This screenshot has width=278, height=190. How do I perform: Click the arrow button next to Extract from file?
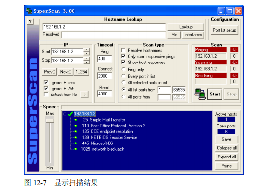click(x=84, y=95)
